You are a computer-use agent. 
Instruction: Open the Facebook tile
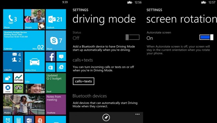point(50,57)
